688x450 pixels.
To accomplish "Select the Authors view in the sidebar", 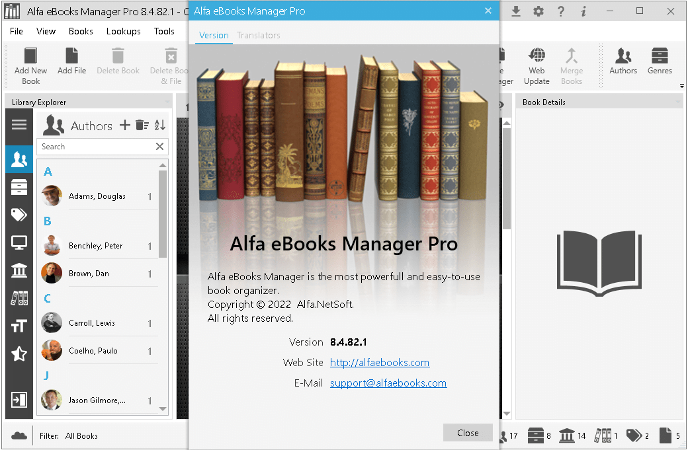I will (x=19, y=159).
